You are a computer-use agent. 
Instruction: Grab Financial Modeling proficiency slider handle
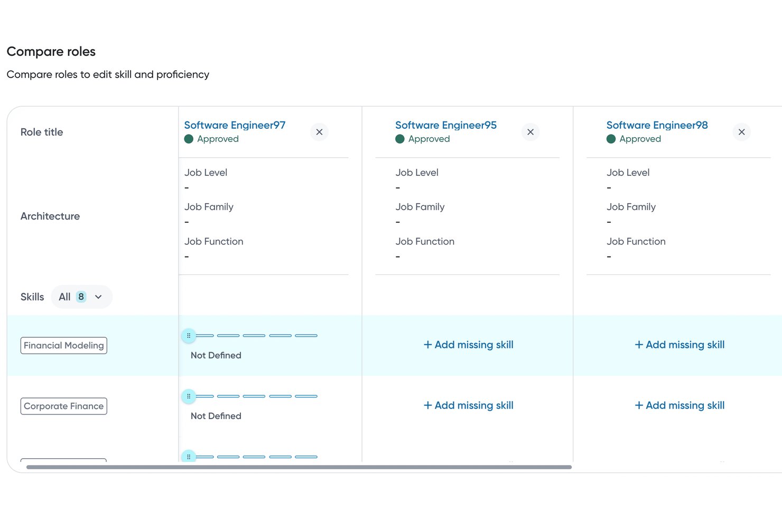click(189, 336)
